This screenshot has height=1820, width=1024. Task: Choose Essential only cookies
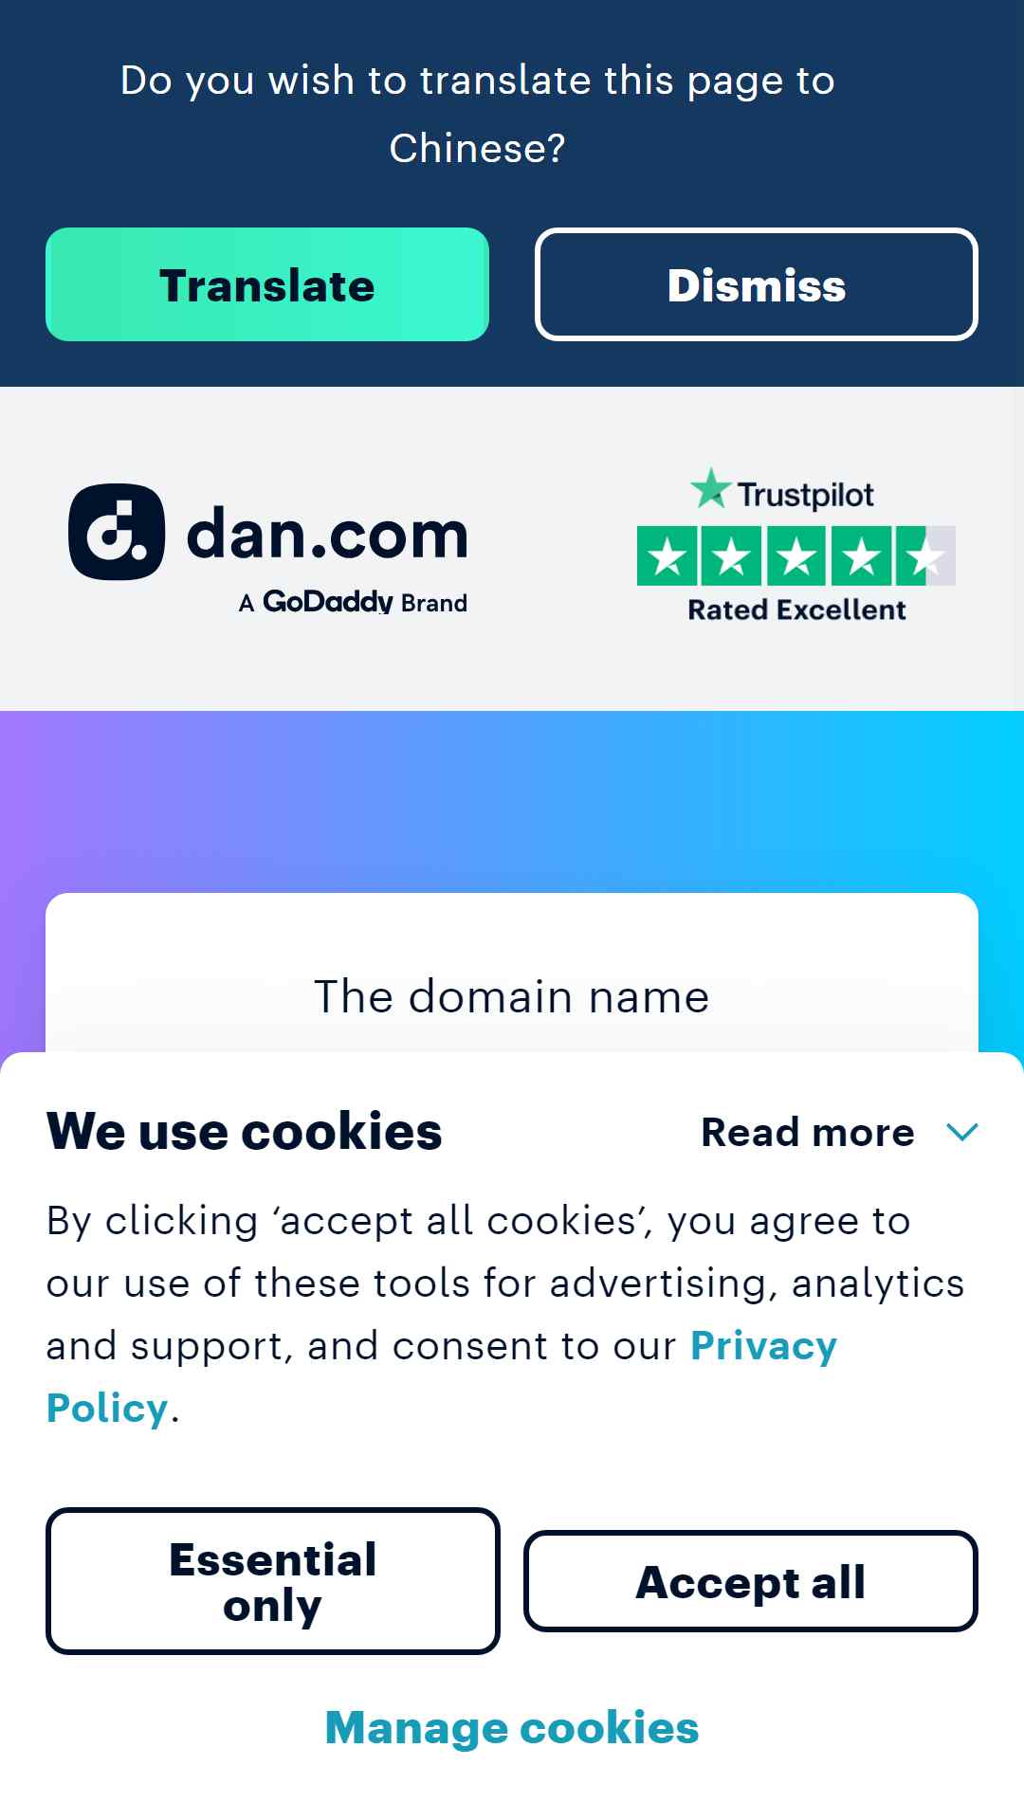point(273,1581)
